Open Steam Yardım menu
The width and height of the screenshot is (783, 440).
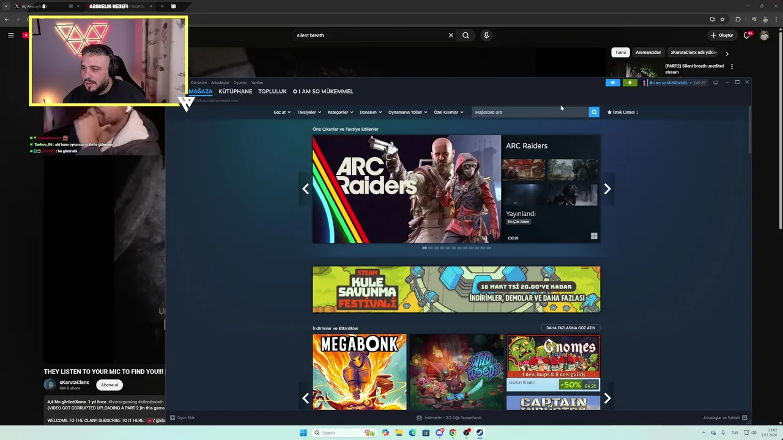click(257, 82)
